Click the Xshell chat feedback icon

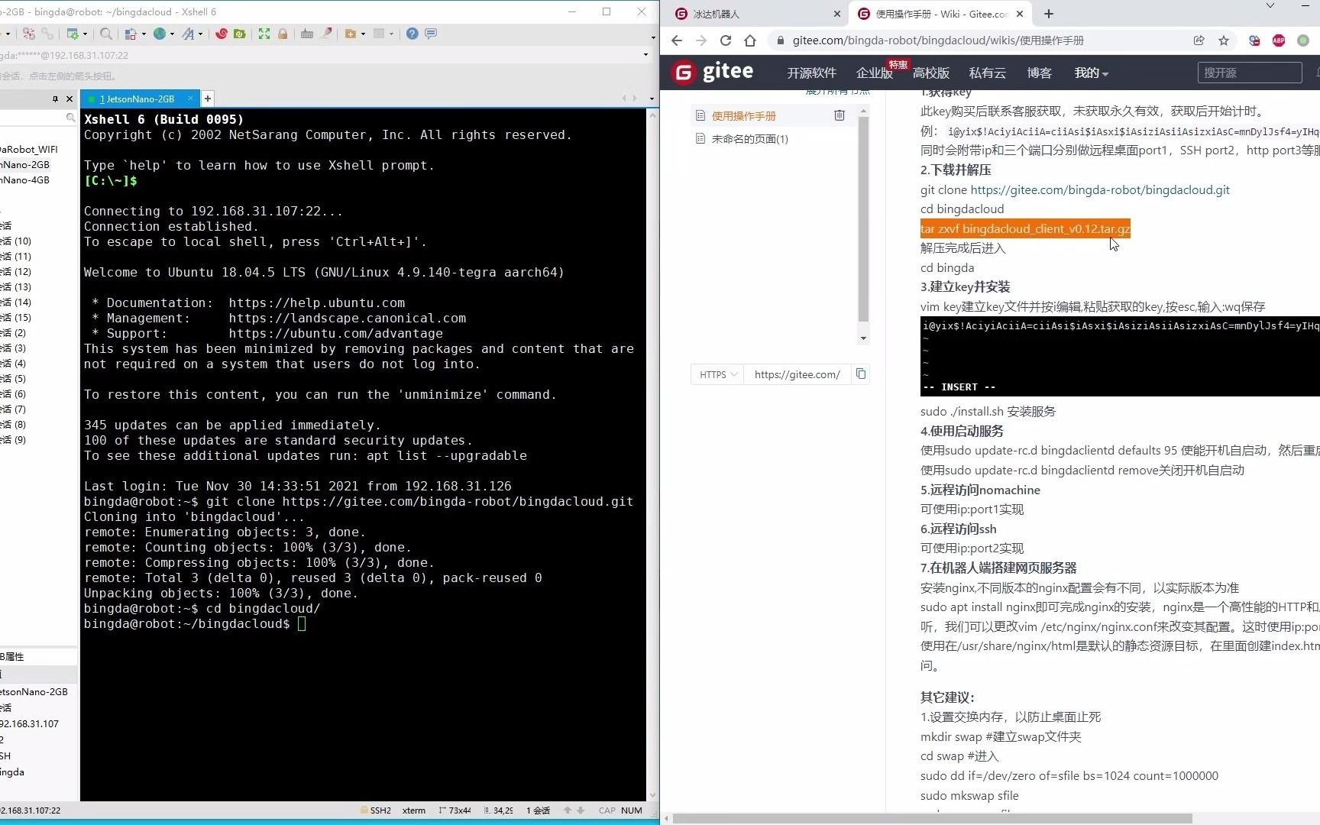431,34
